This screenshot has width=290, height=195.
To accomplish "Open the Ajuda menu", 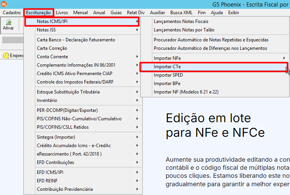I will coord(217,13).
